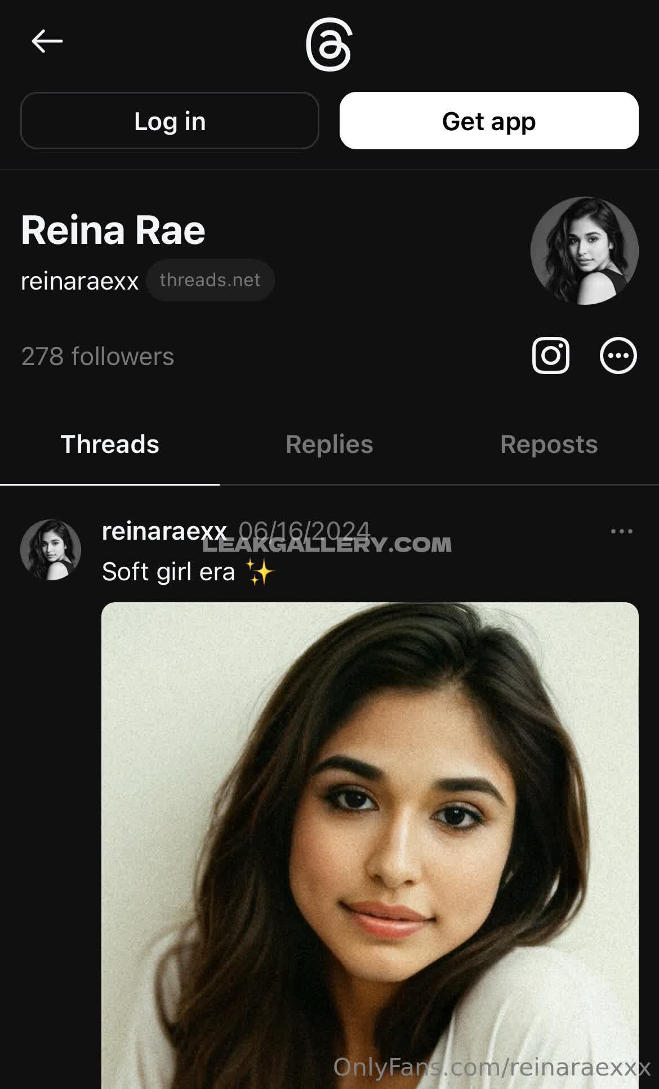The height and width of the screenshot is (1089, 659).
Task: Click the small avatar beside the post
Action: (51, 550)
